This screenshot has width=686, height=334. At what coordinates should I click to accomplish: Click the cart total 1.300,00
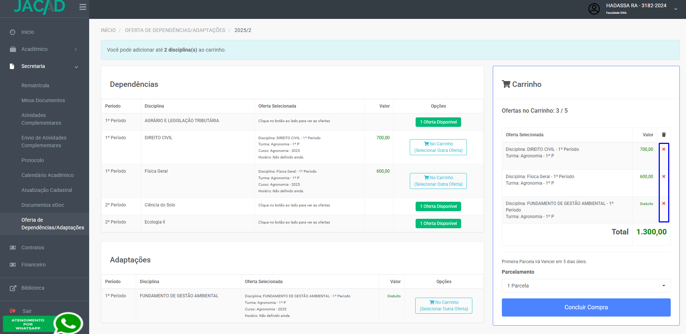point(651,232)
